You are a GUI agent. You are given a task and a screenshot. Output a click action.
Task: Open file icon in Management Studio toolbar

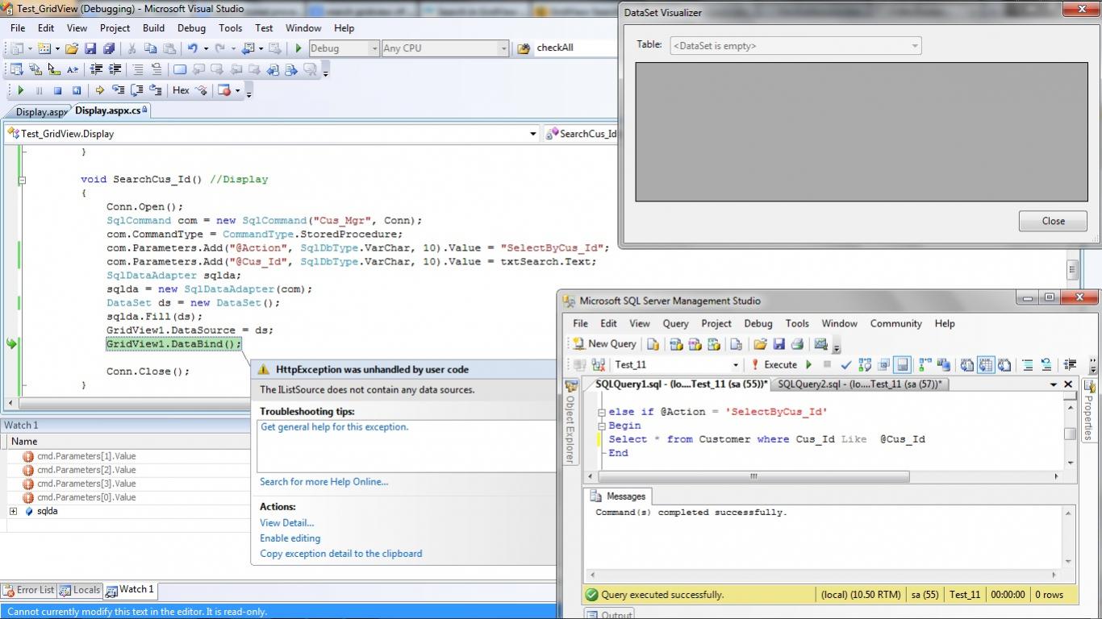click(760, 344)
